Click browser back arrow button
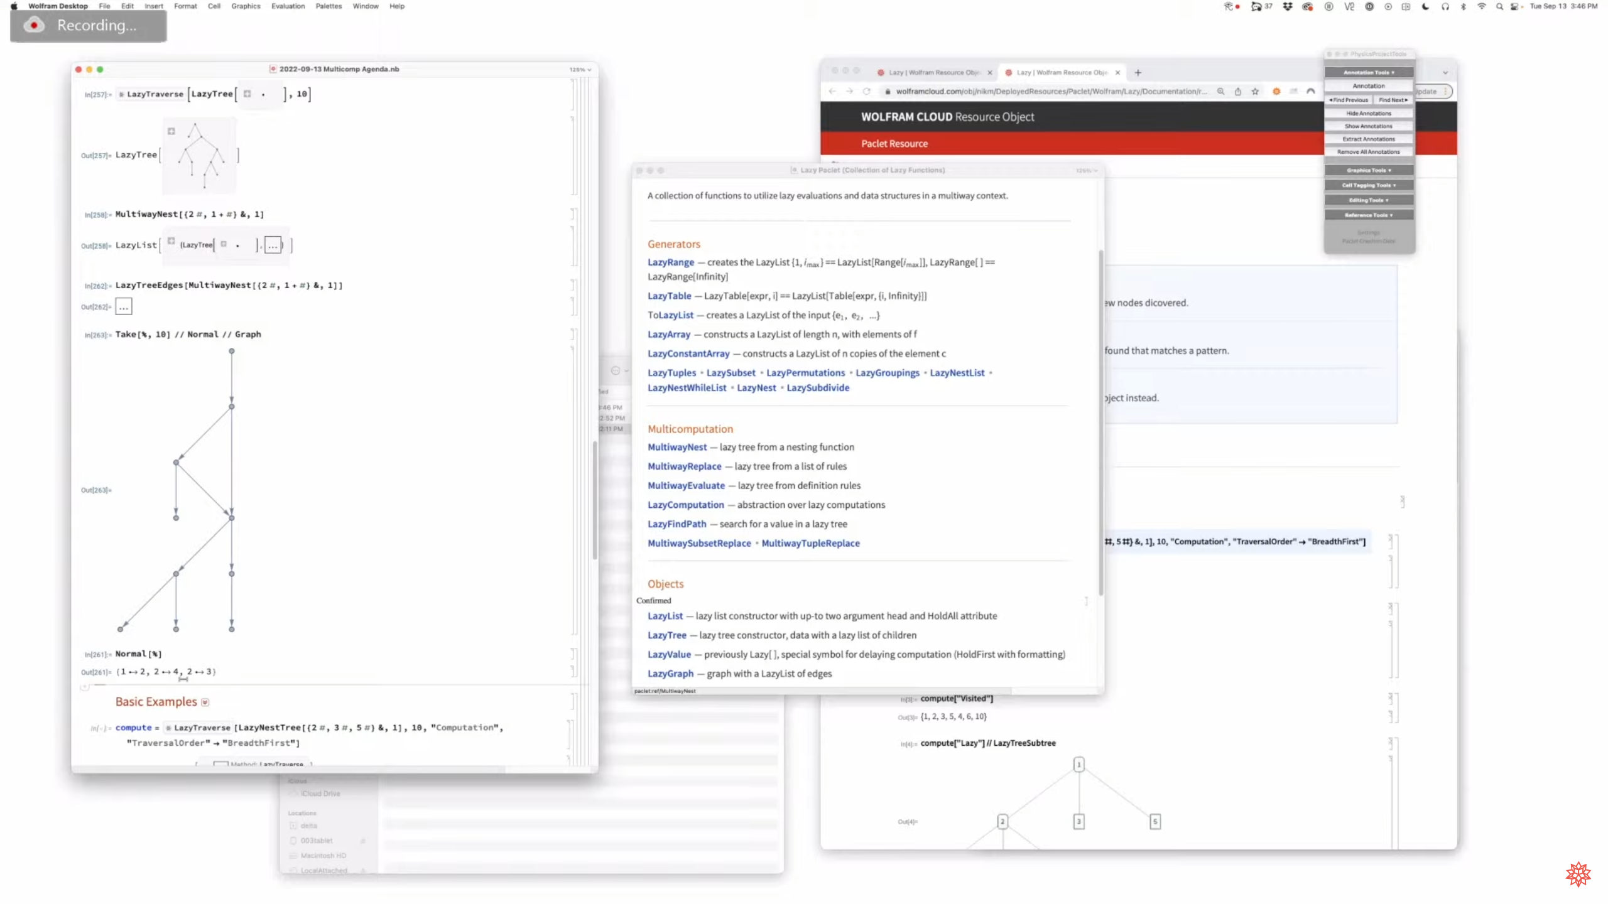Image resolution: width=1608 pixels, height=904 pixels. (x=832, y=92)
